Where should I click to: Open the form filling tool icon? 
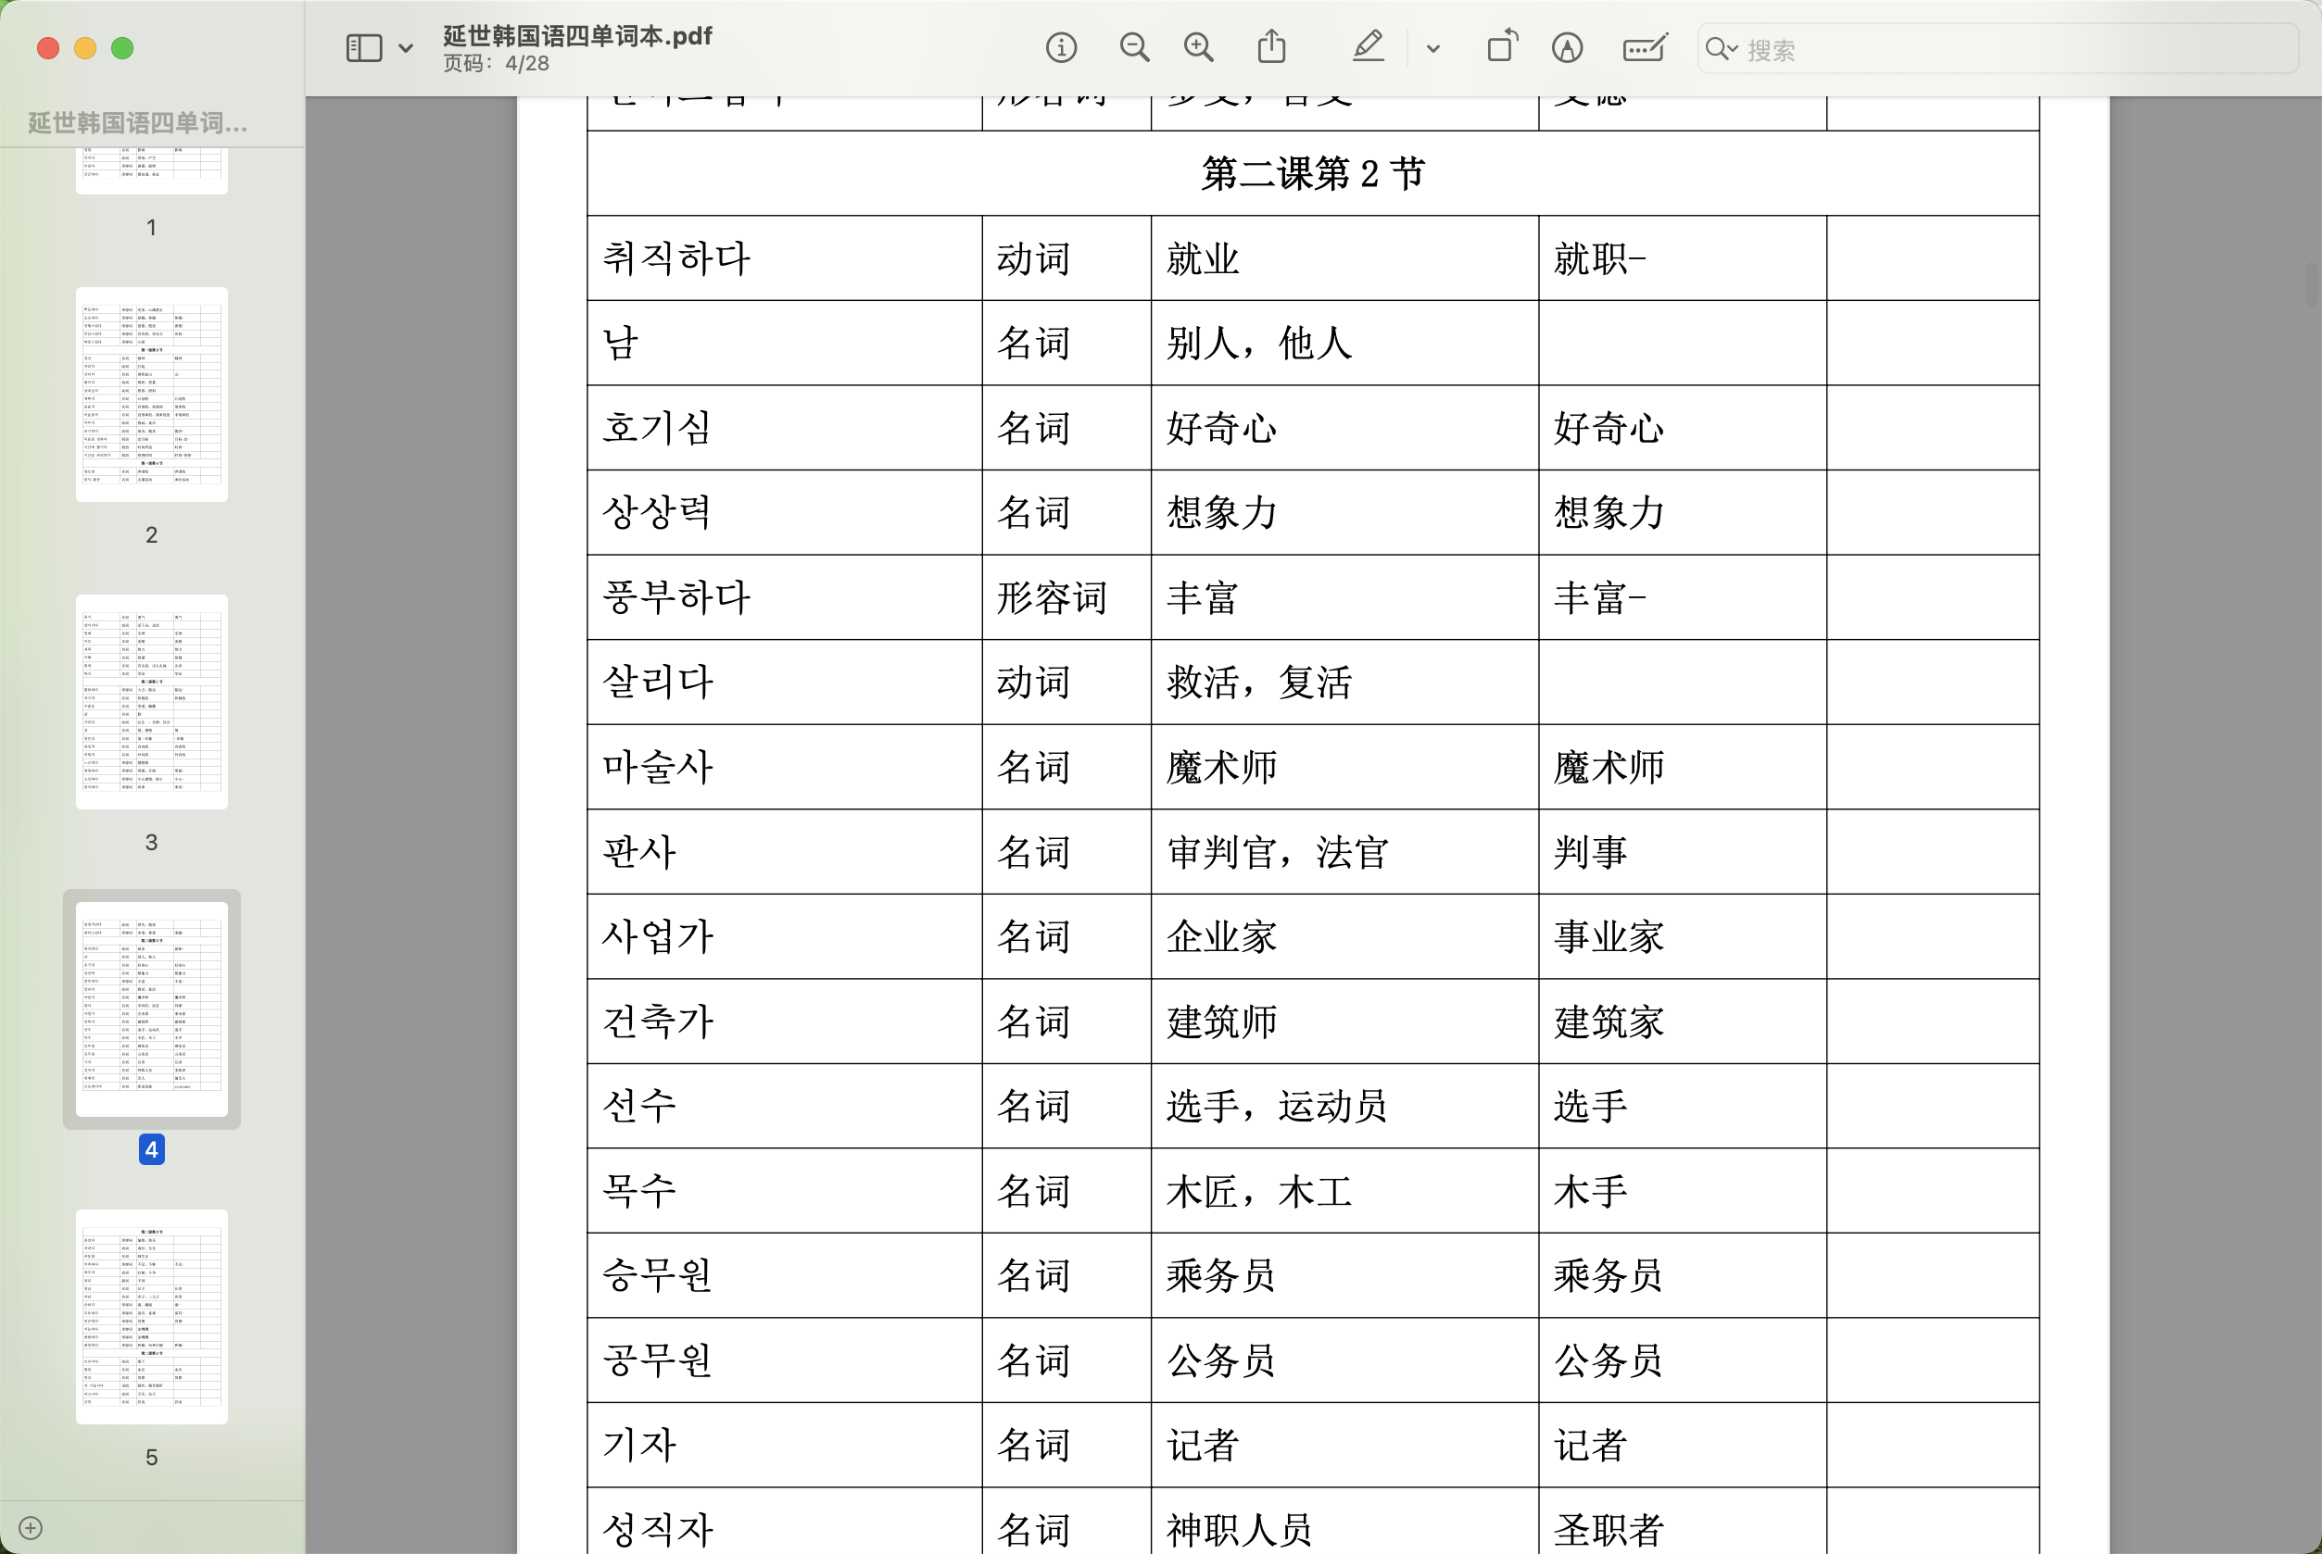coord(1645,47)
